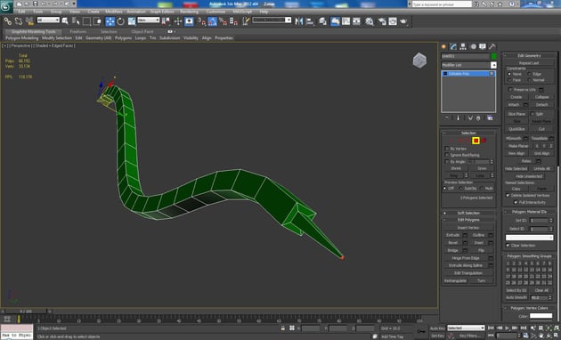Select the Rectangular Selection Region tool
This screenshot has height=340, width=561.
click(x=86, y=21)
